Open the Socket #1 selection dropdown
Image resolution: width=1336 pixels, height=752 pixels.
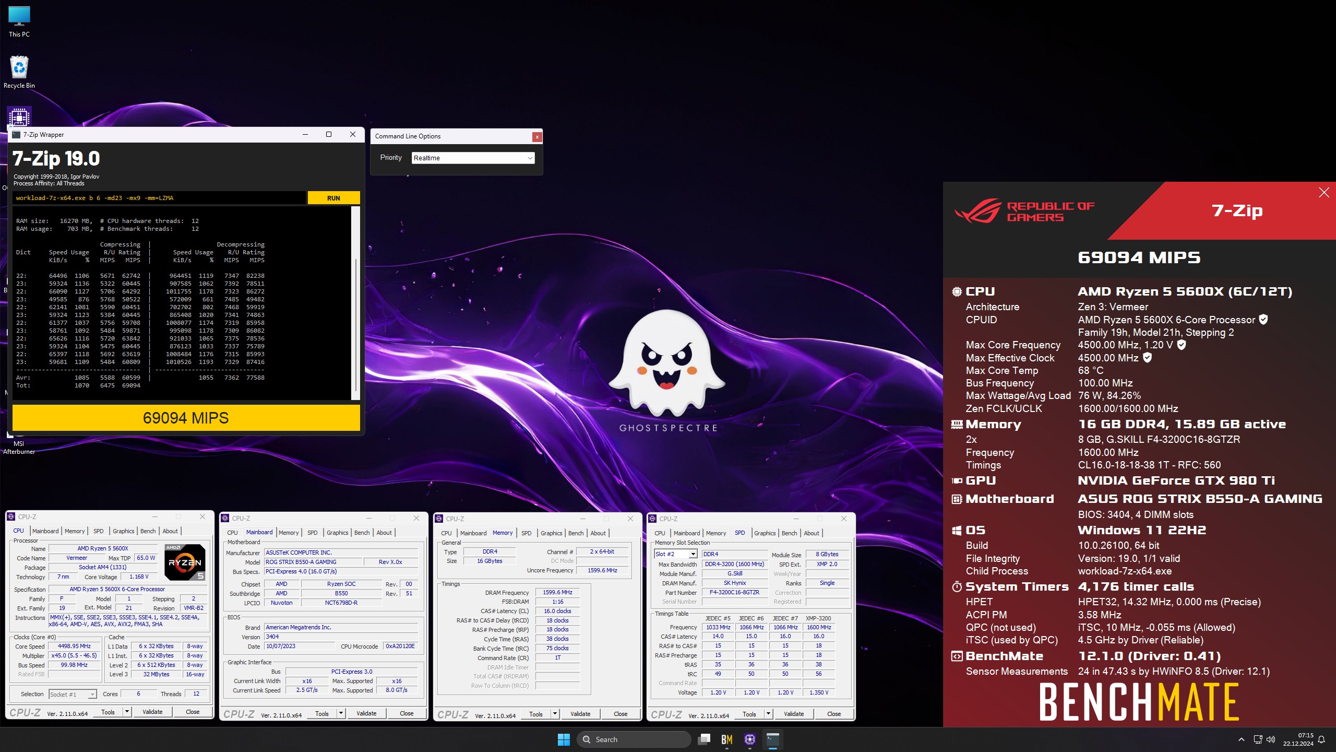[x=73, y=694]
